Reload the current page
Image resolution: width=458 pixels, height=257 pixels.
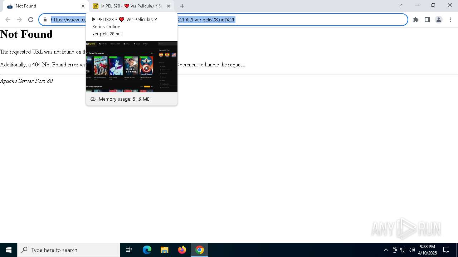(31, 20)
